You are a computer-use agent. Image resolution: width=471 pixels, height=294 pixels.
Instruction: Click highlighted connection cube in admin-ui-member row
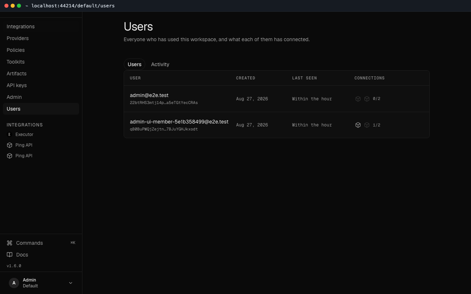358,125
